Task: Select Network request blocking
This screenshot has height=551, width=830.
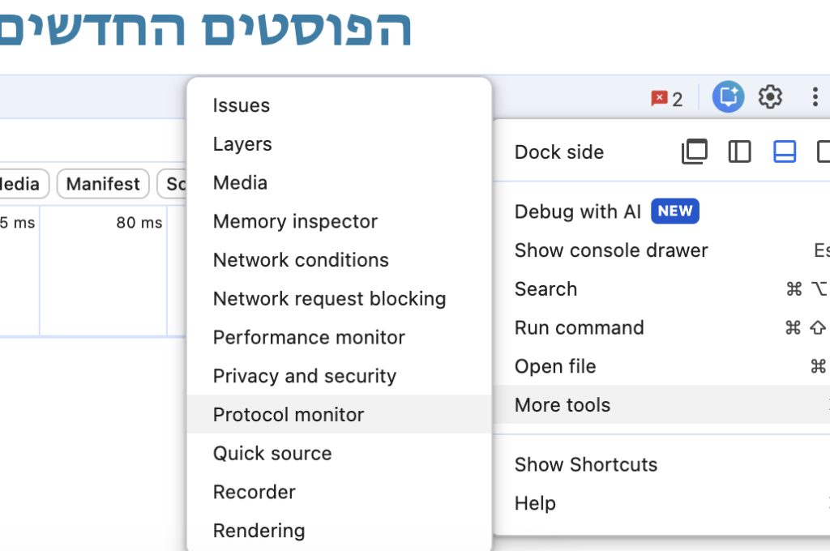Action: pyautogui.click(x=329, y=299)
